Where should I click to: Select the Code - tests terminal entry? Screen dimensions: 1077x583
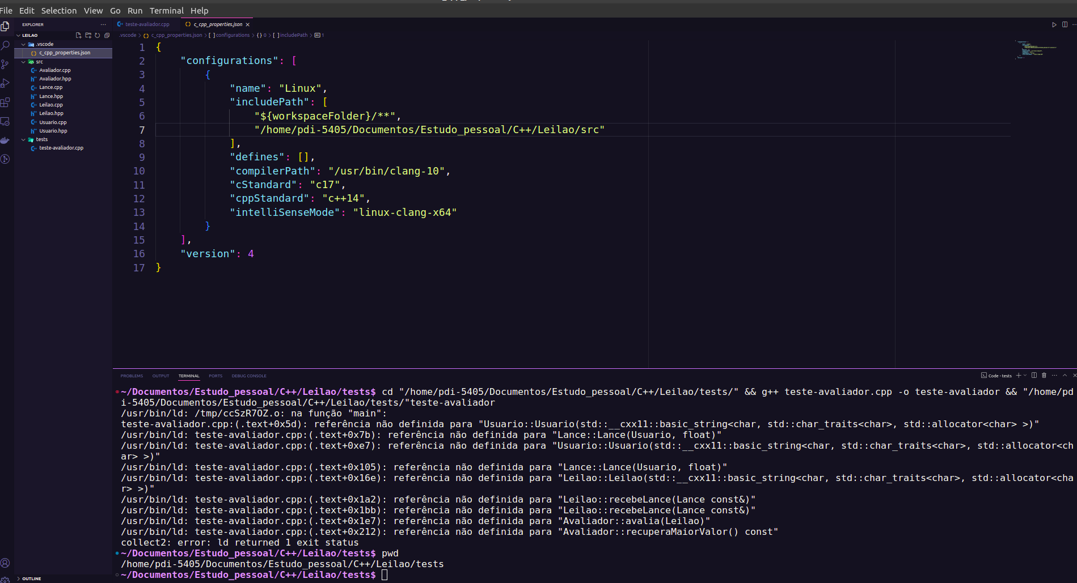click(996, 375)
